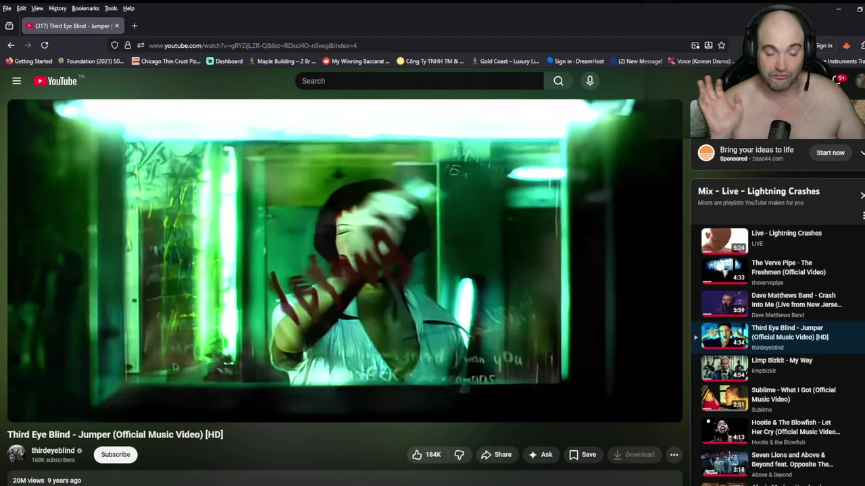Open the File menu
865x486 pixels.
tap(7, 8)
